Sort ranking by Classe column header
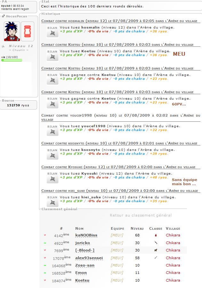 (x=156, y=228)
